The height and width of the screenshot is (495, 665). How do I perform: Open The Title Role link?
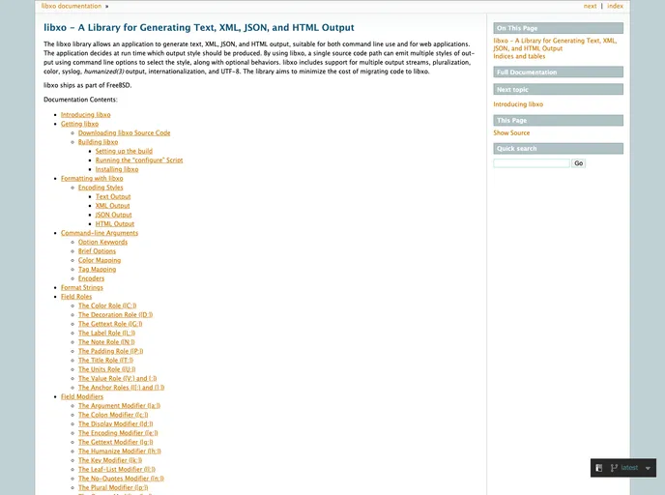[x=105, y=361]
